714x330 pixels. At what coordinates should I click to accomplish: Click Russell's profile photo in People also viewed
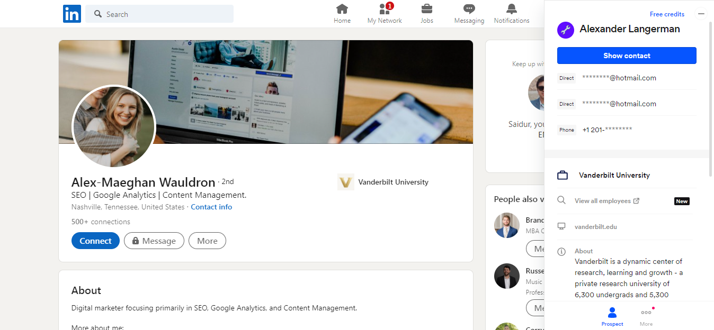(x=507, y=276)
